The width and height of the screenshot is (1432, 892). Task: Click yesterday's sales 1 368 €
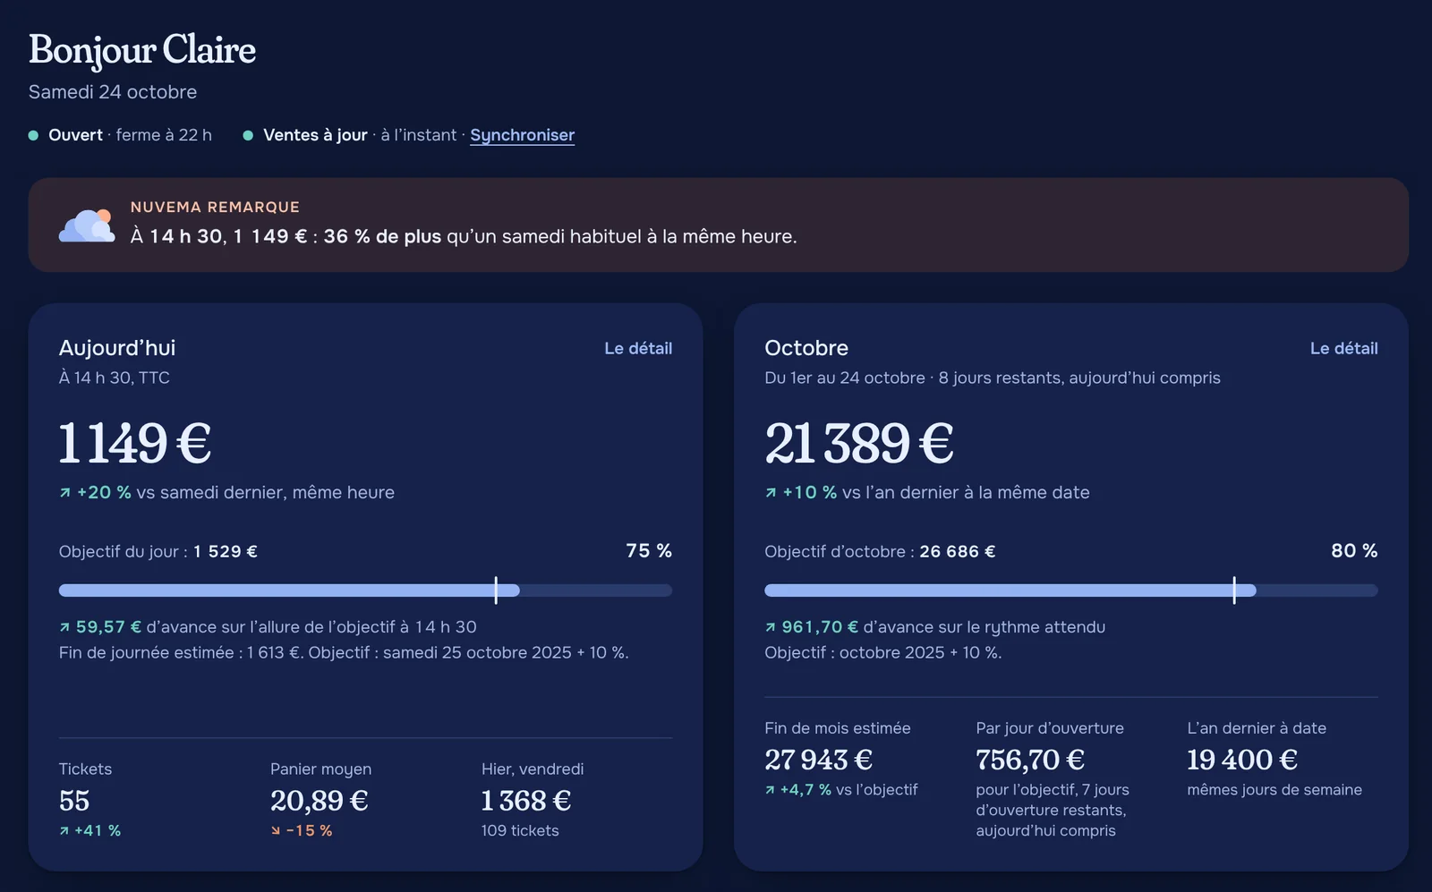pos(526,801)
